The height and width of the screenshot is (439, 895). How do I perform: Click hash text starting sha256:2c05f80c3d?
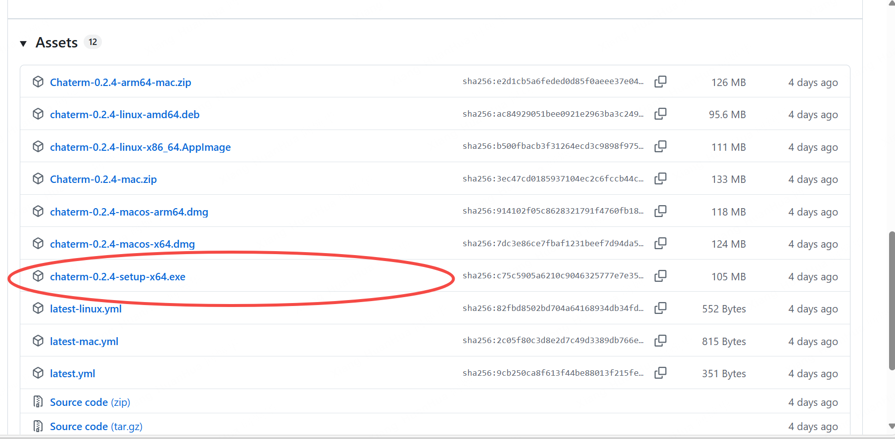[553, 341]
